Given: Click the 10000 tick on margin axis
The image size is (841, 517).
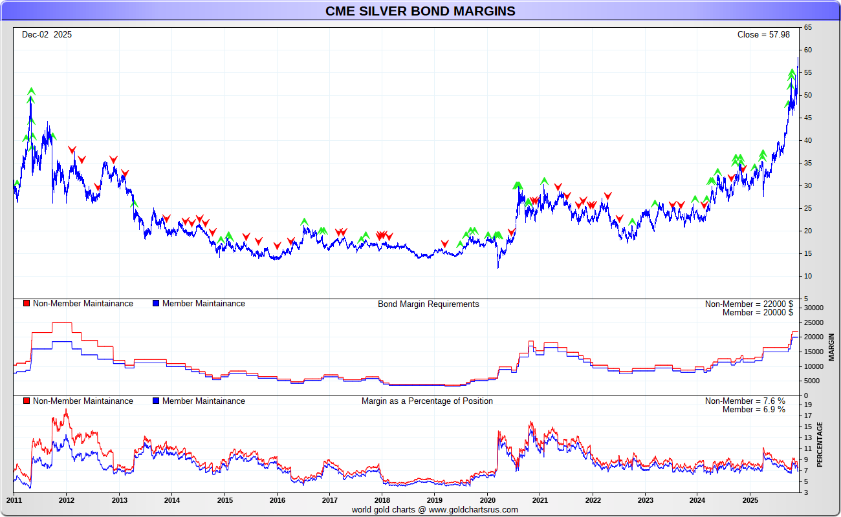Looking at the screenshot, I should coord(814,366).
